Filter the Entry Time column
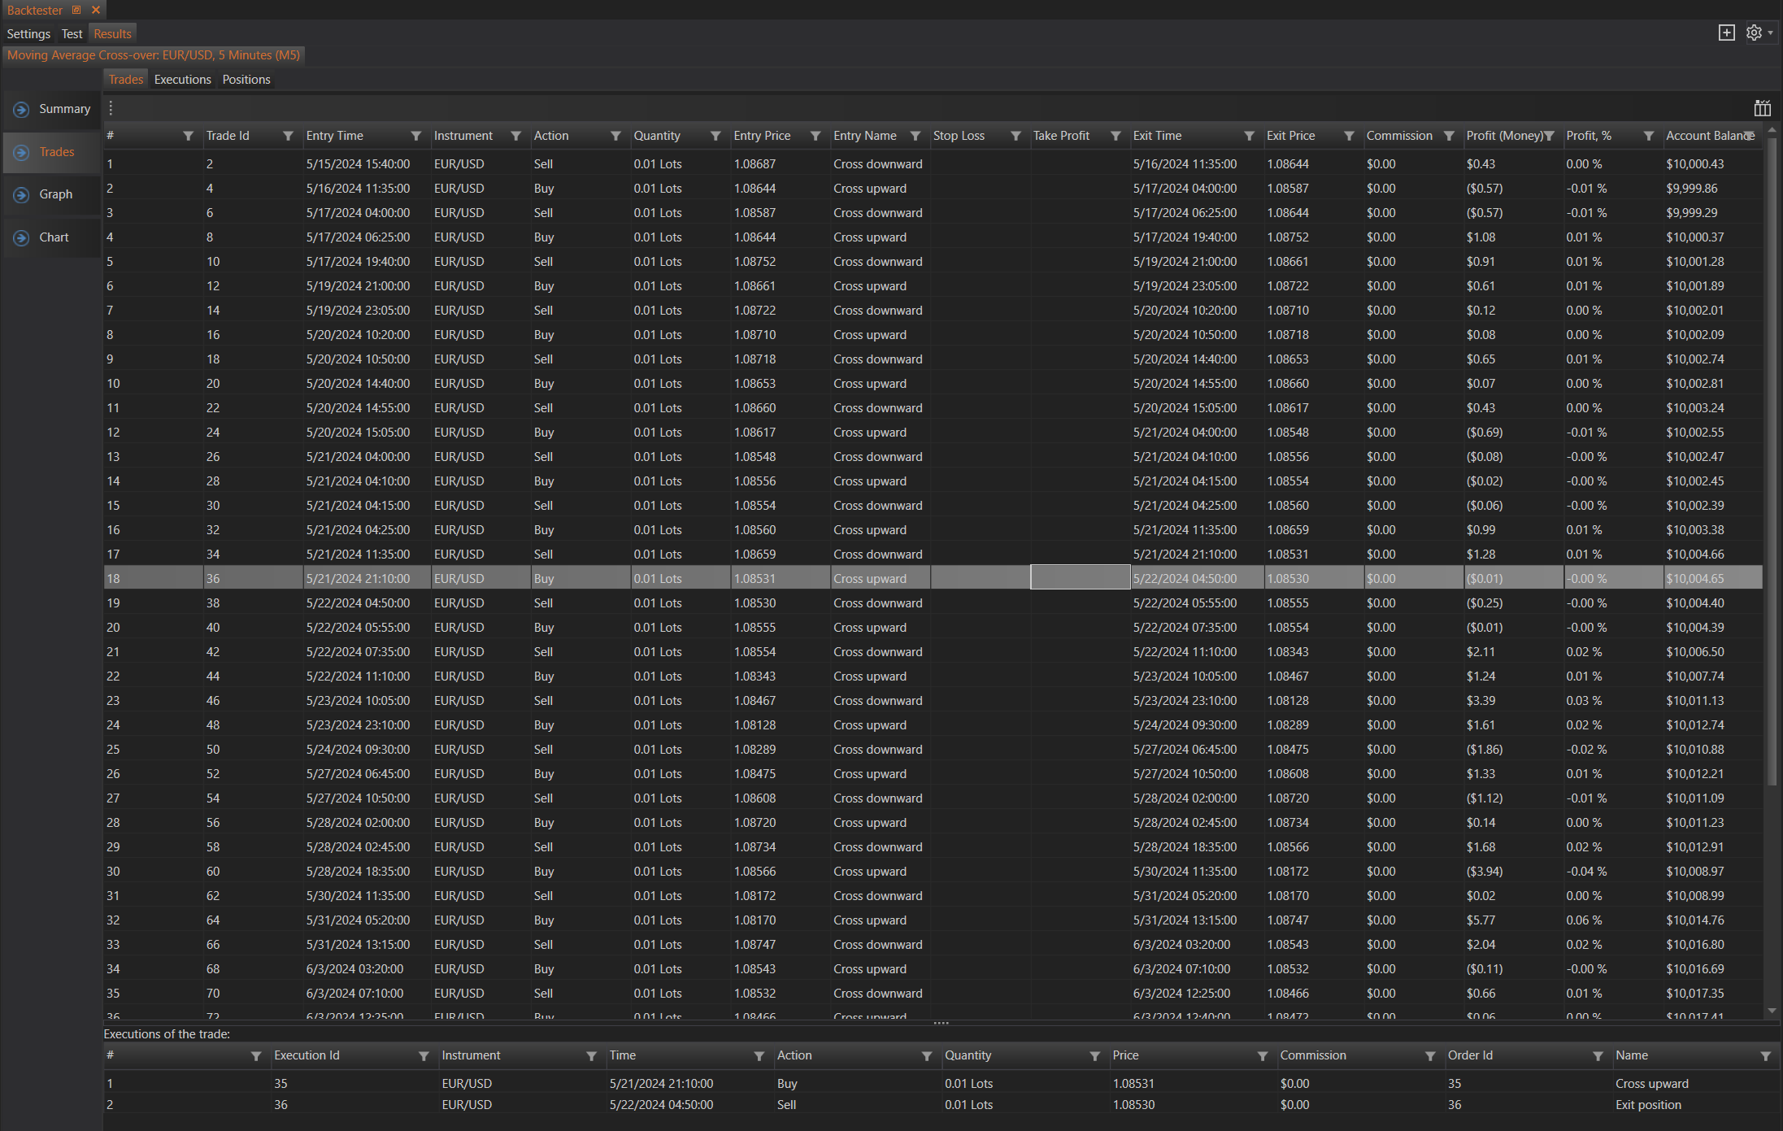 416,136
